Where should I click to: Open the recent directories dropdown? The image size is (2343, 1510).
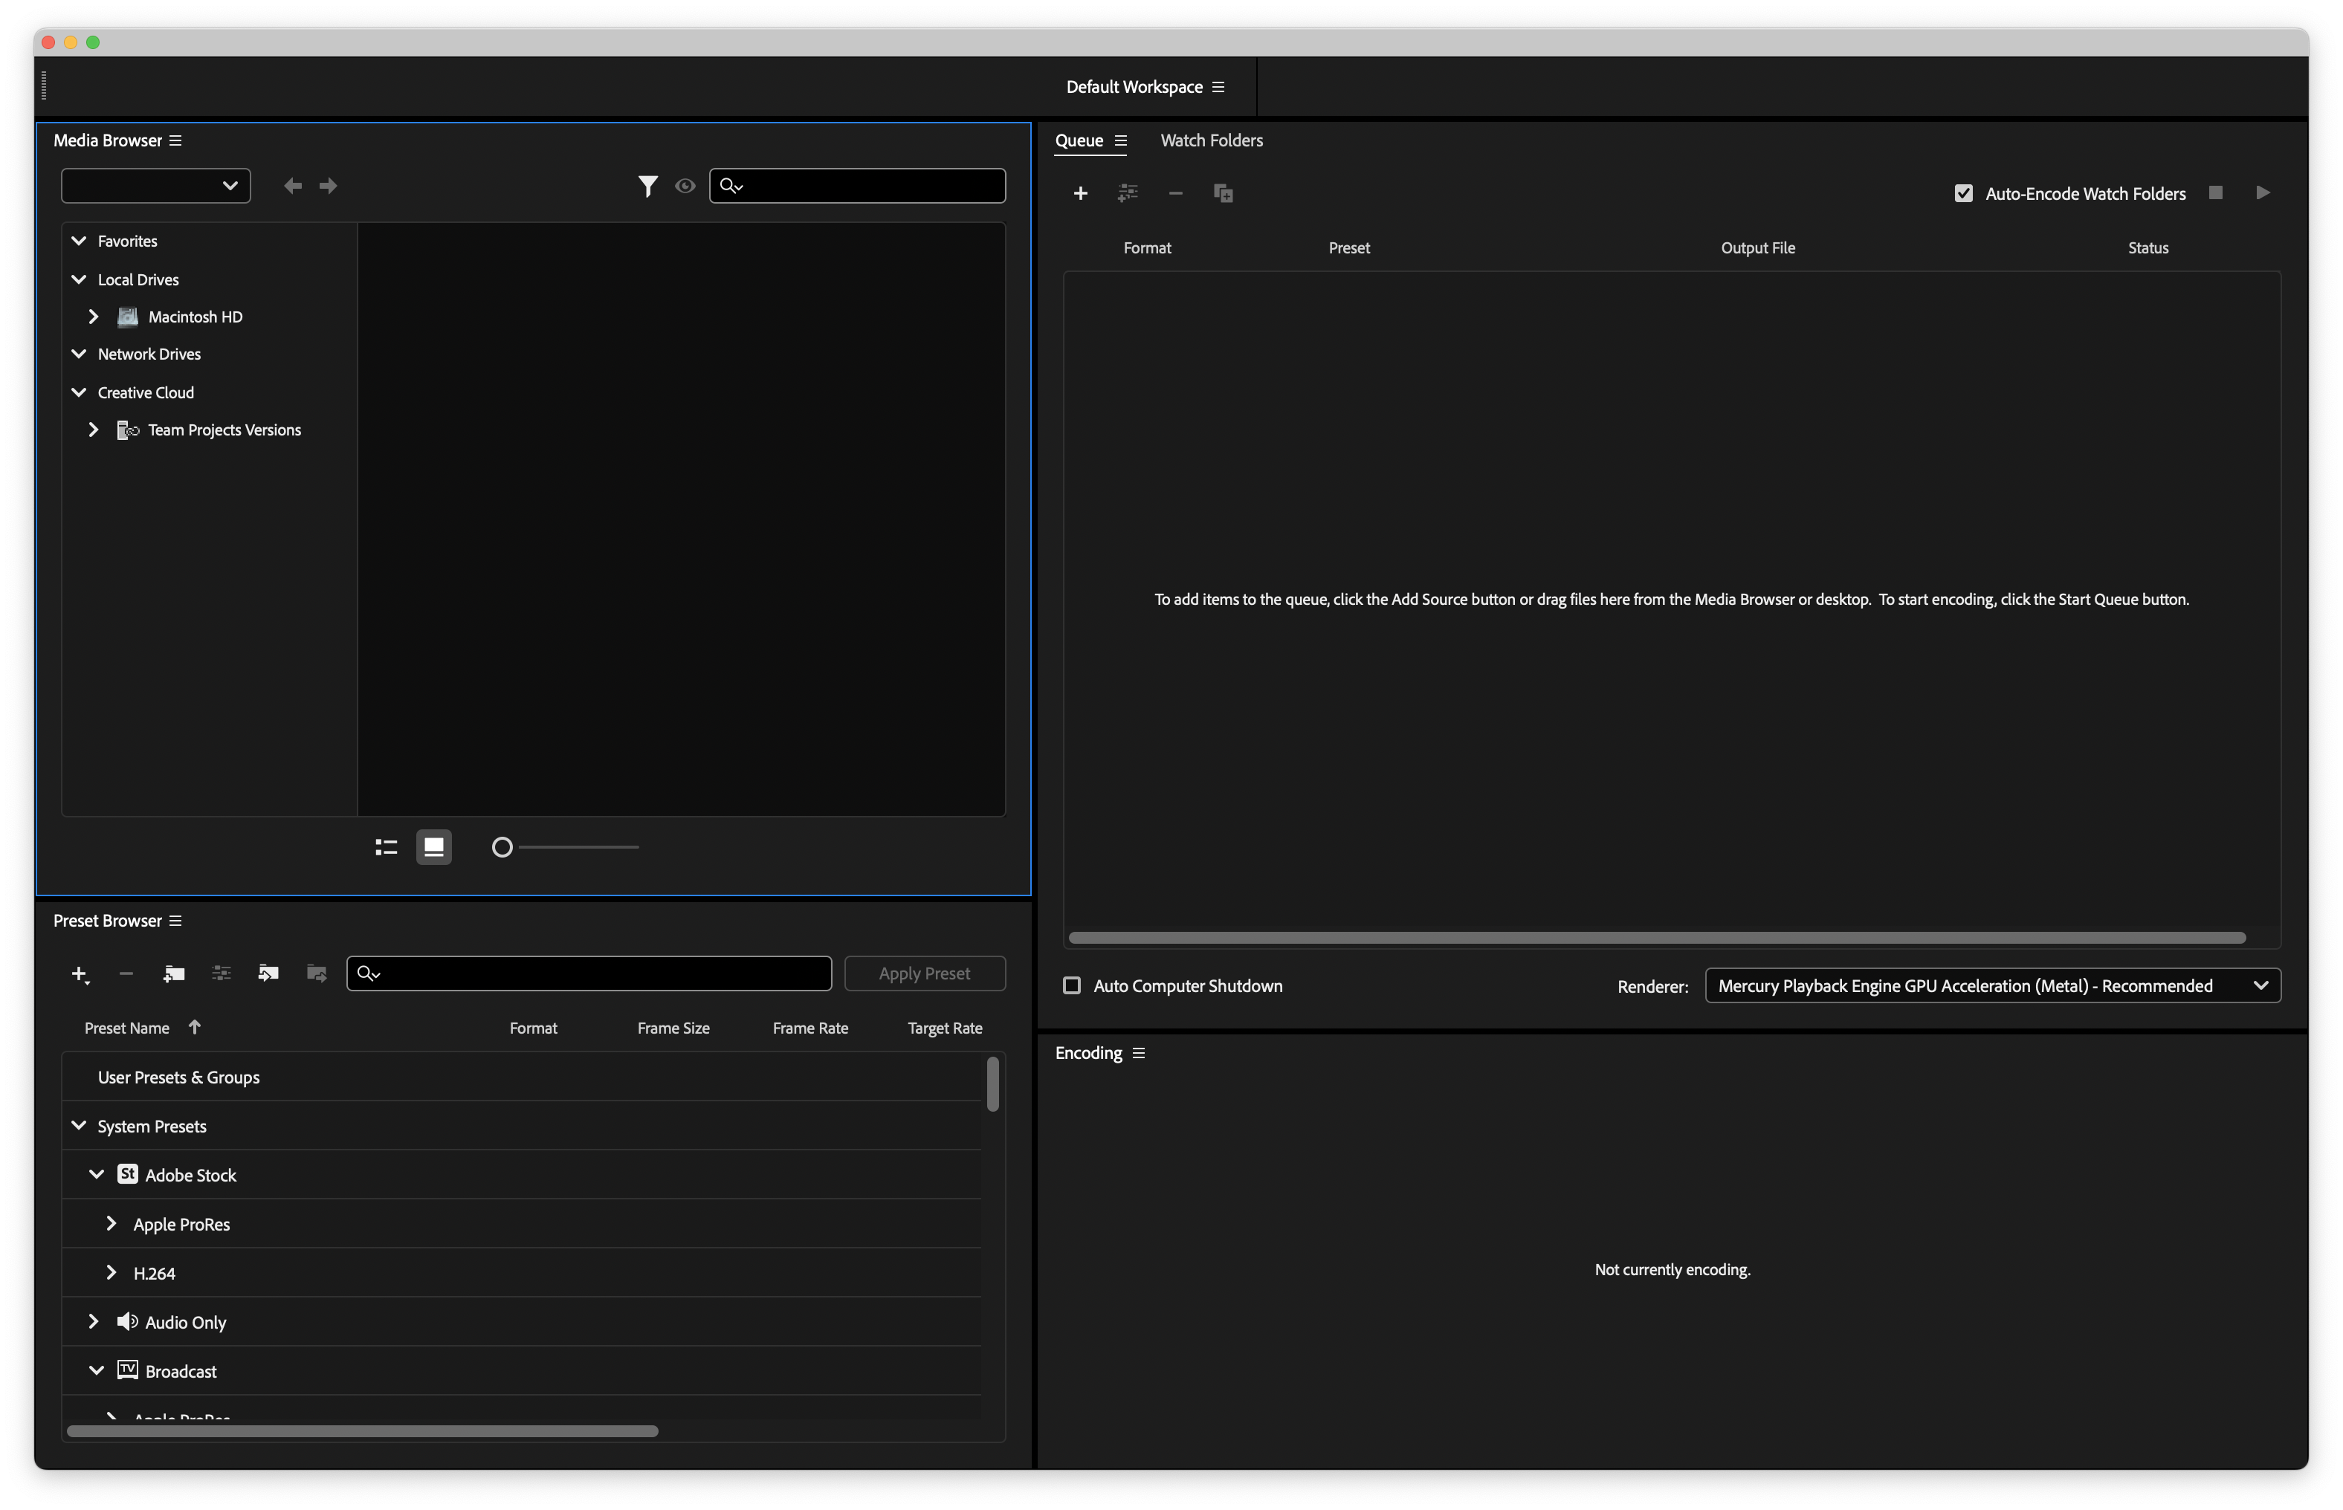(156, 185)
